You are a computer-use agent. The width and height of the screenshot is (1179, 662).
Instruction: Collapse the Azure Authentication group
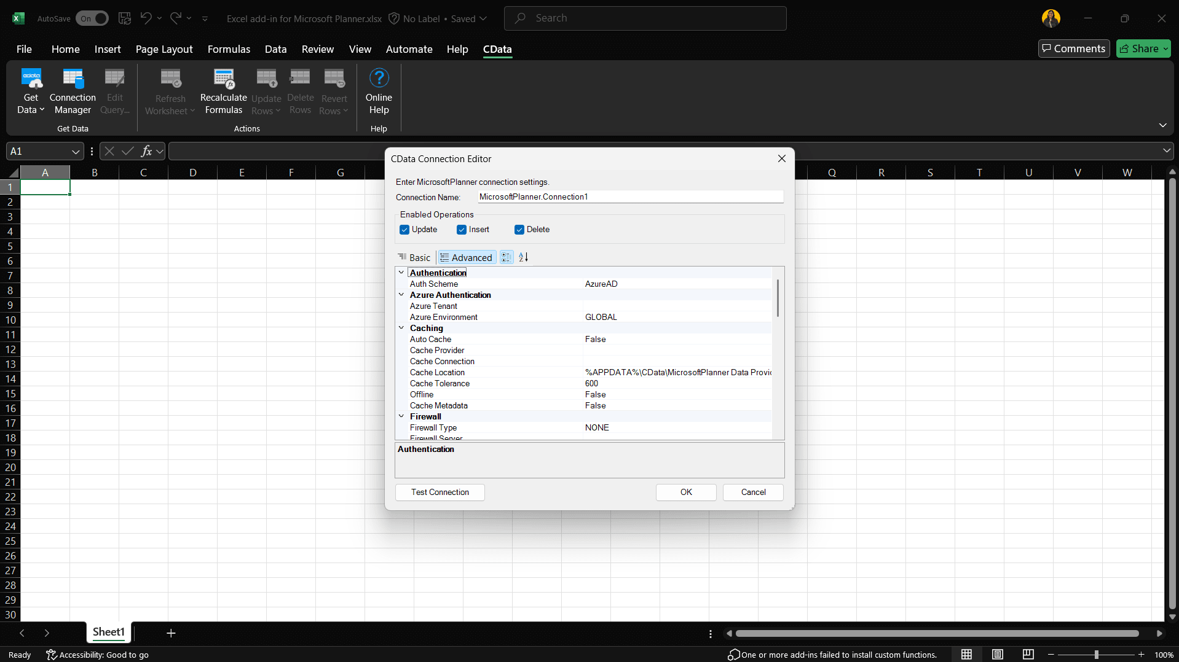[401, 295]
